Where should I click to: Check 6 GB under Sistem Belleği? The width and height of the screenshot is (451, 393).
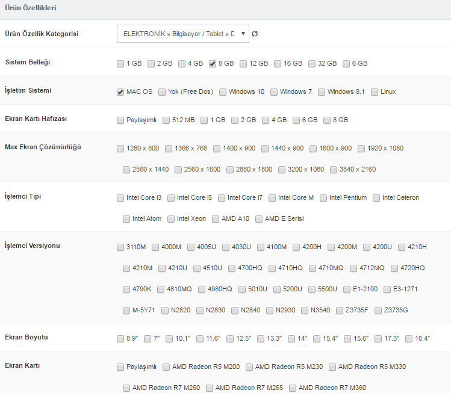point(346,64)
